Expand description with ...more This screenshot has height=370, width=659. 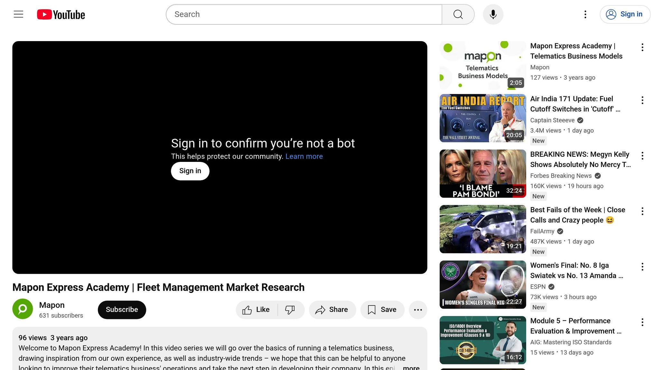tap(411, 368)
